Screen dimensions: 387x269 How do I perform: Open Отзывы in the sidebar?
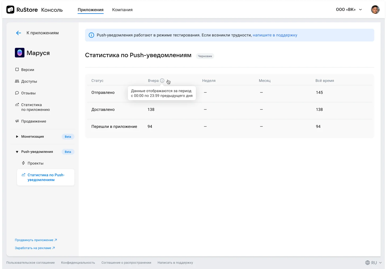click(x=28, y=93)
